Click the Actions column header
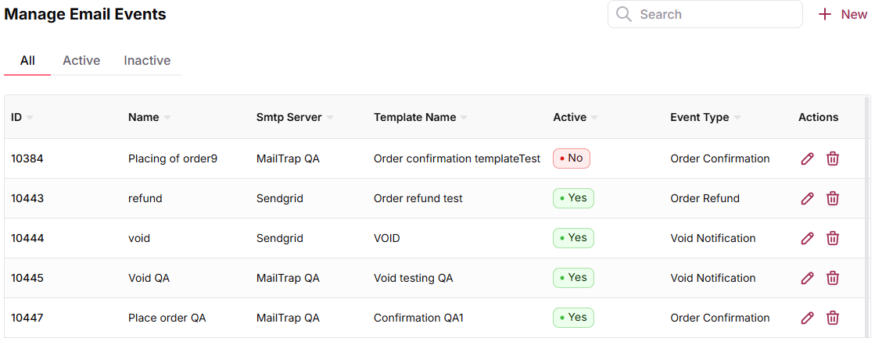The width and height of the screenshot is (875, 338). [818, 118]
